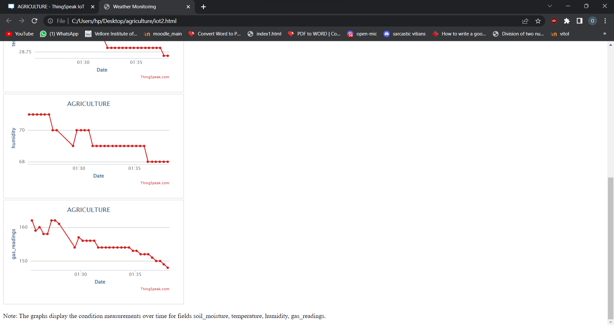Click the note text about graph fields
The image size is (614, 325).
164,316
